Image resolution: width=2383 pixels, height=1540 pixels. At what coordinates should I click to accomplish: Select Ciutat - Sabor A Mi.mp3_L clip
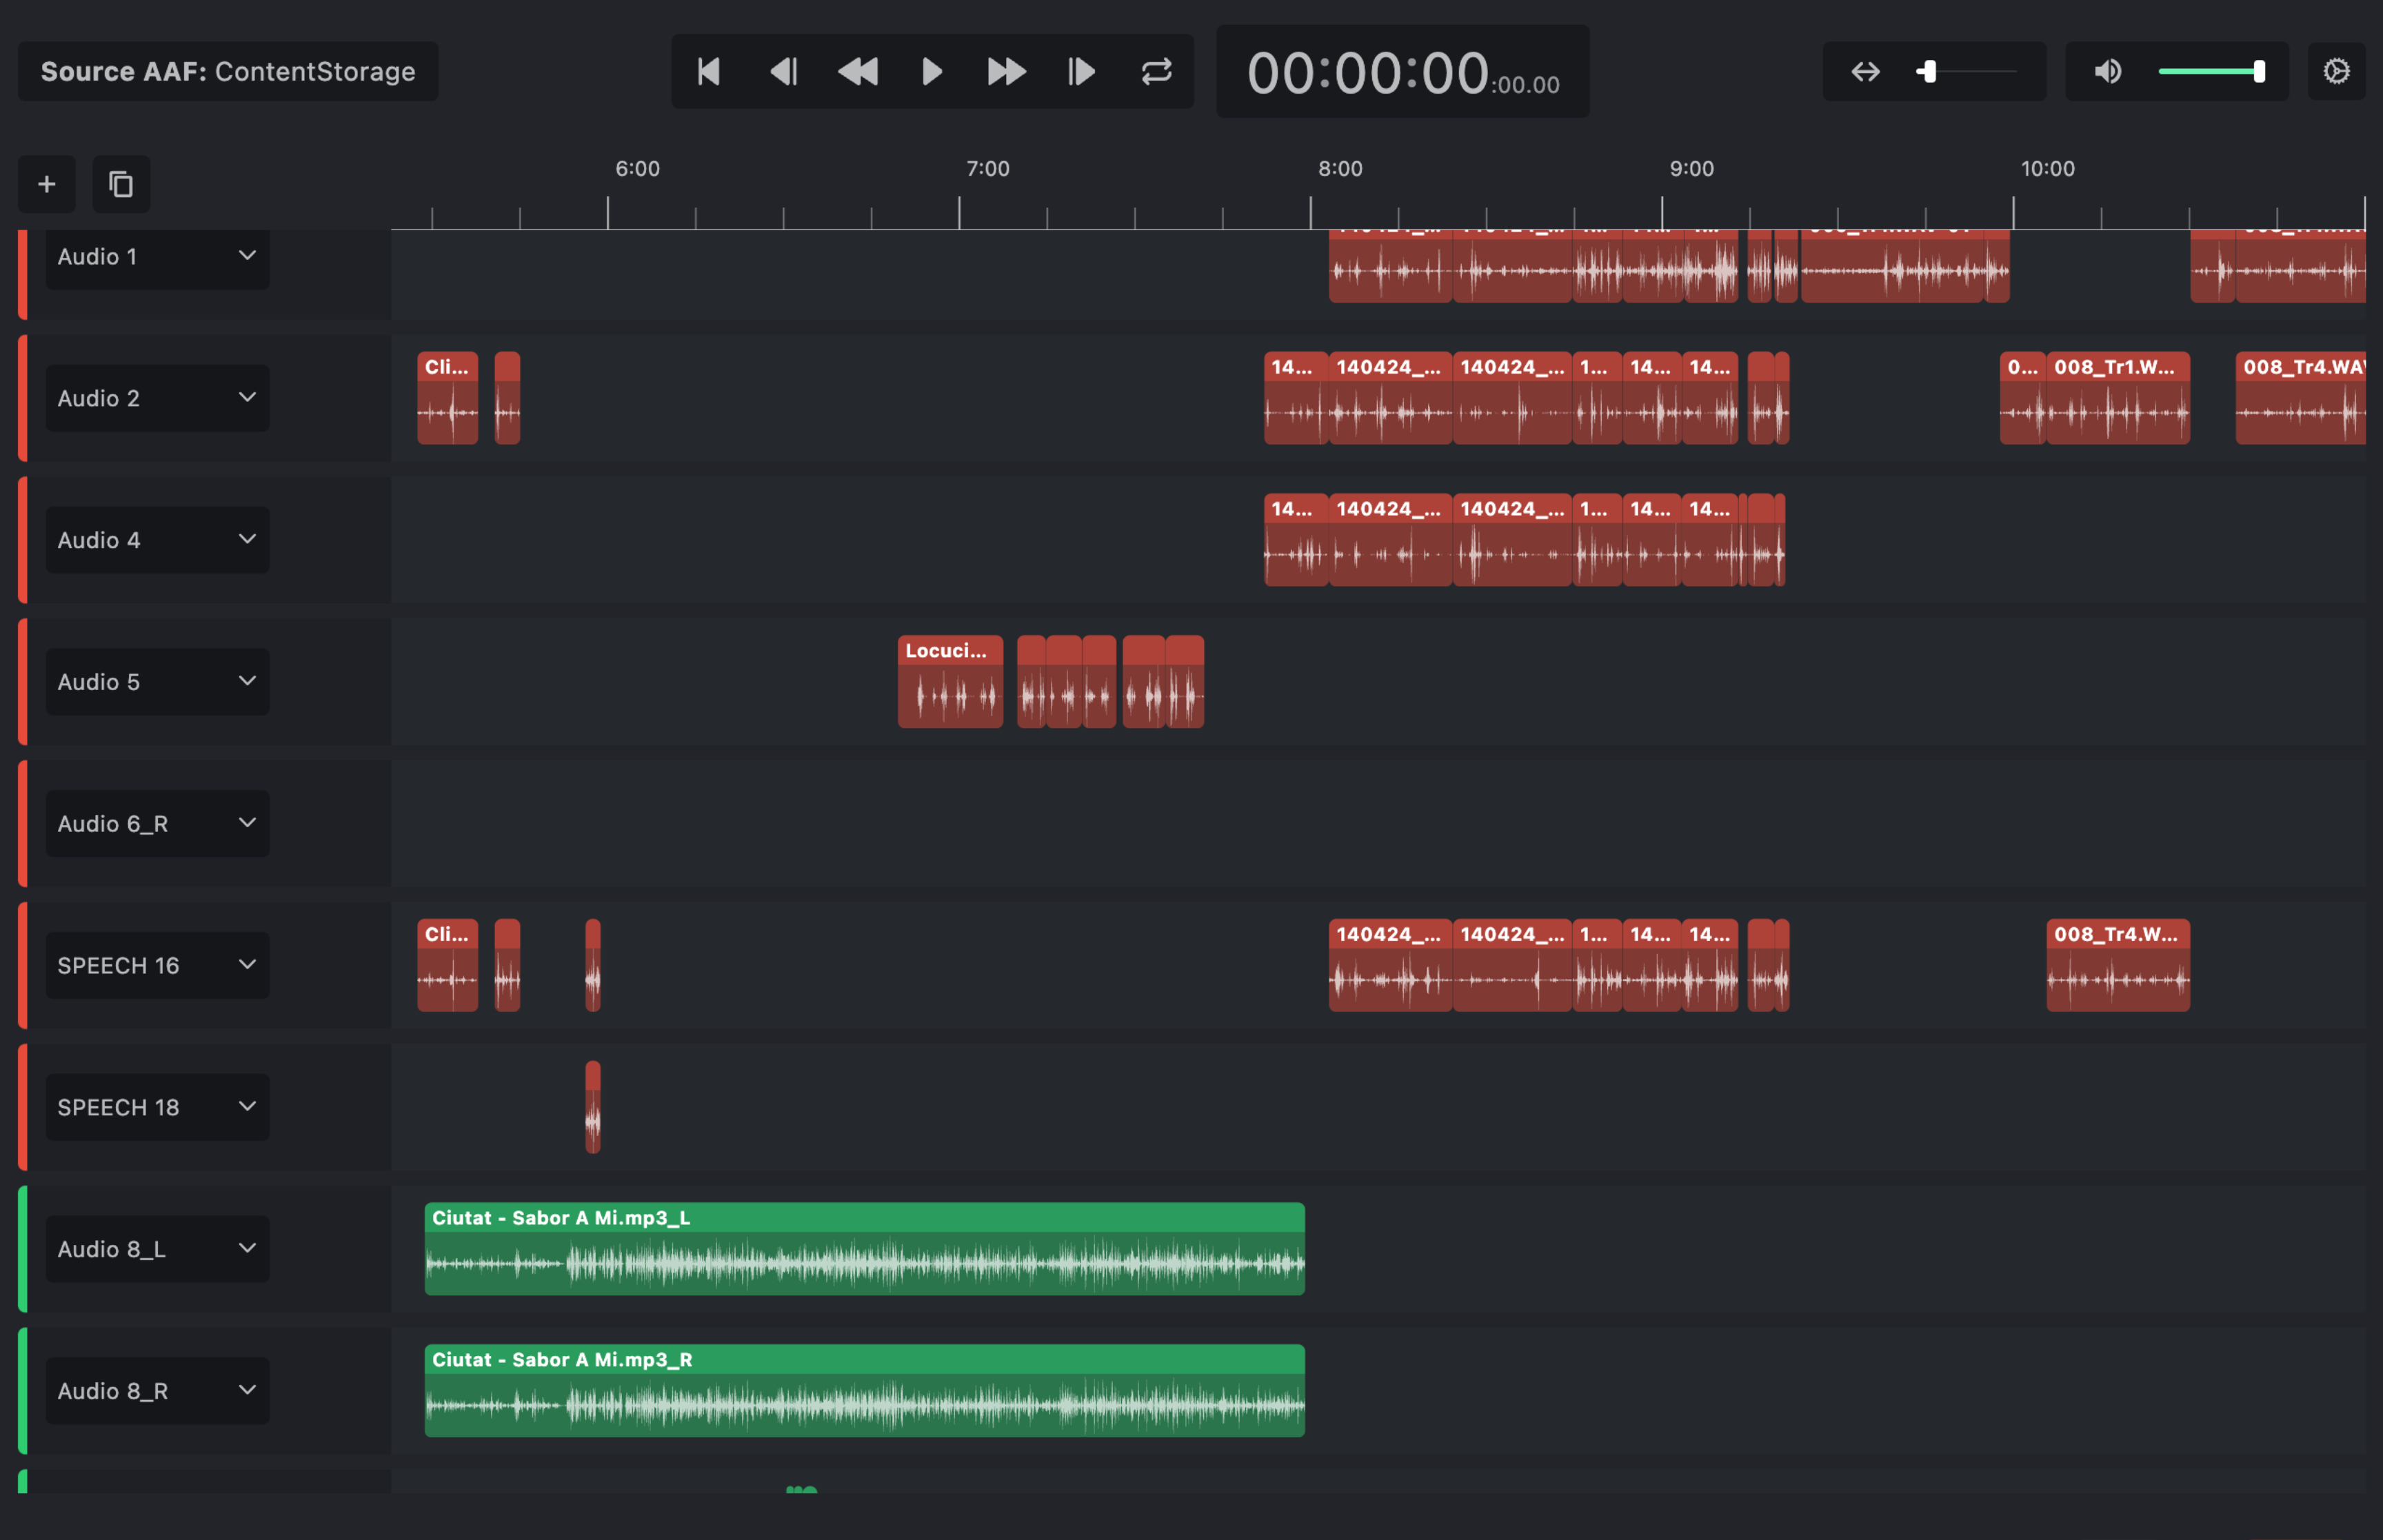click(x=864, y=1248)
